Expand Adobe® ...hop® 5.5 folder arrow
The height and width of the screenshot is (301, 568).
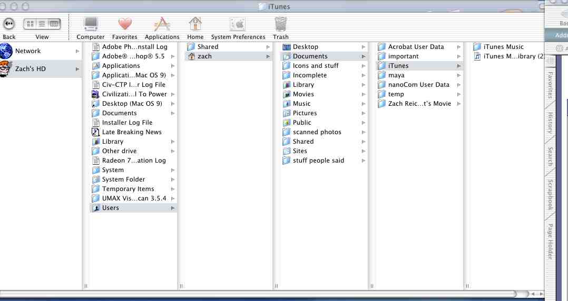coord(173,56)
